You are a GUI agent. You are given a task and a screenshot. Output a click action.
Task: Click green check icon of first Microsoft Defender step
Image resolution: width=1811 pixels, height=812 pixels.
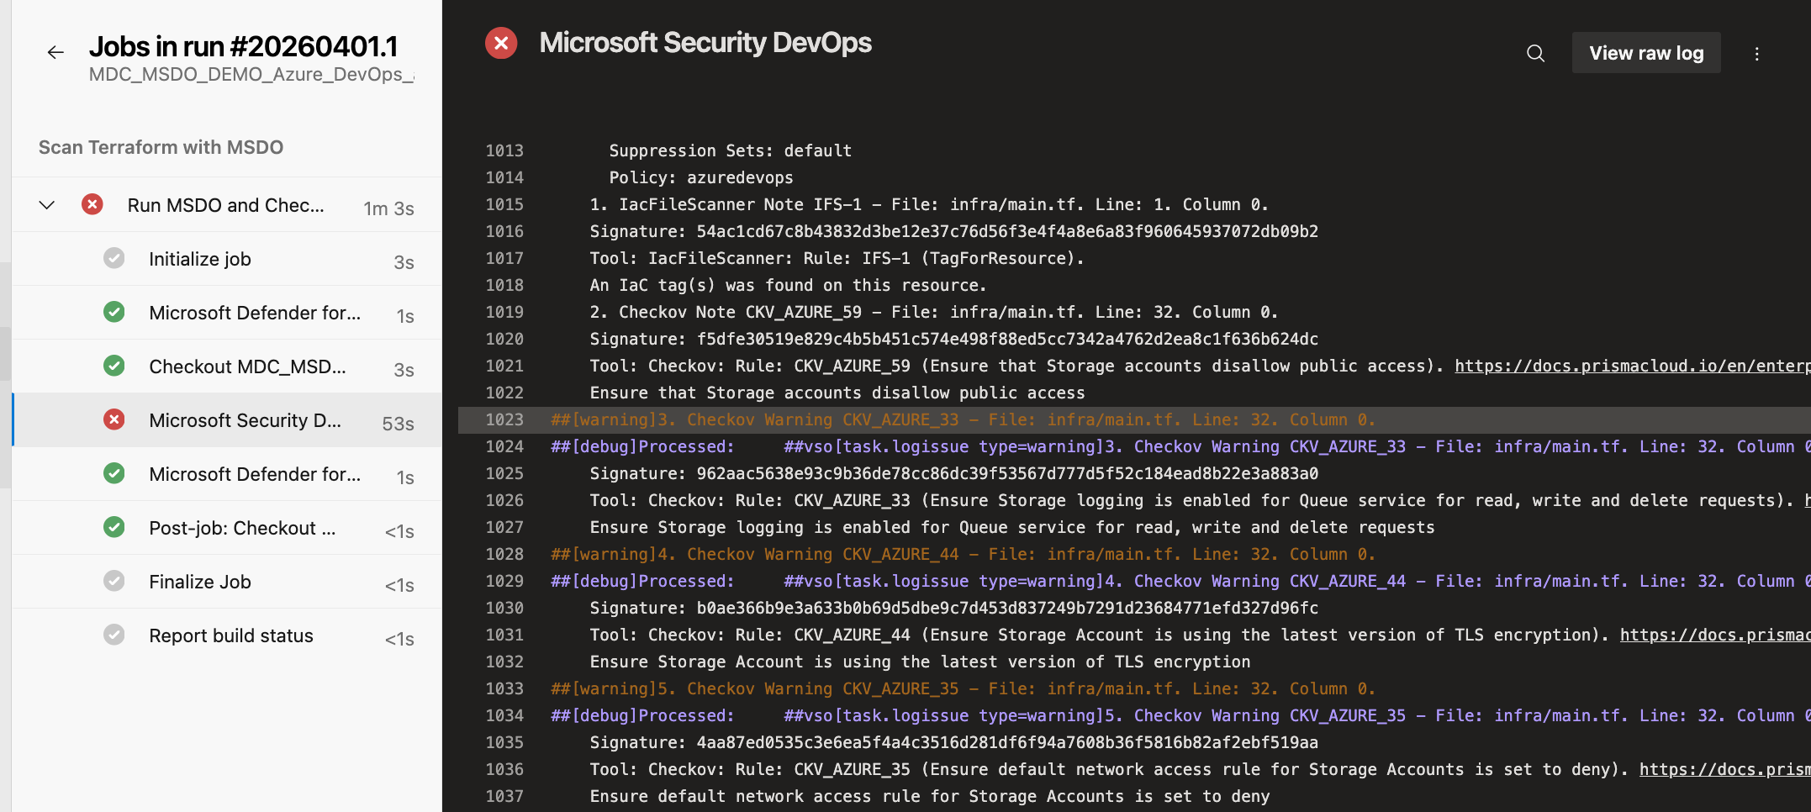(x=114, y=312)
